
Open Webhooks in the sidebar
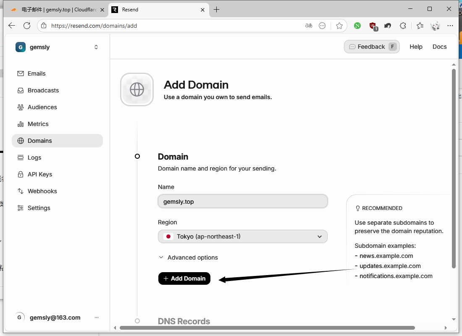[42, 191]
